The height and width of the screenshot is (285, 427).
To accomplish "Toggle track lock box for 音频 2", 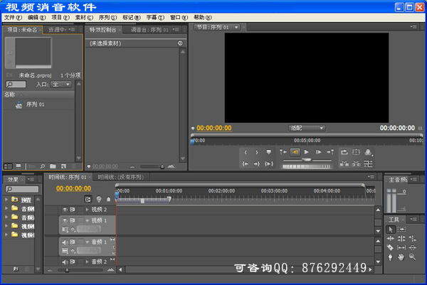I will pyautogui.click(x=81, y=262).
